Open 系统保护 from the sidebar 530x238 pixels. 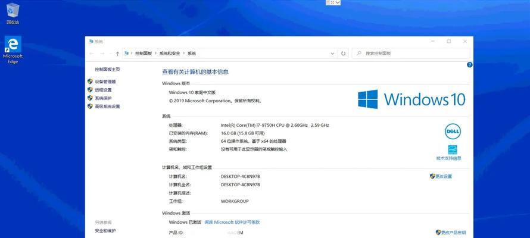point(103,98)
